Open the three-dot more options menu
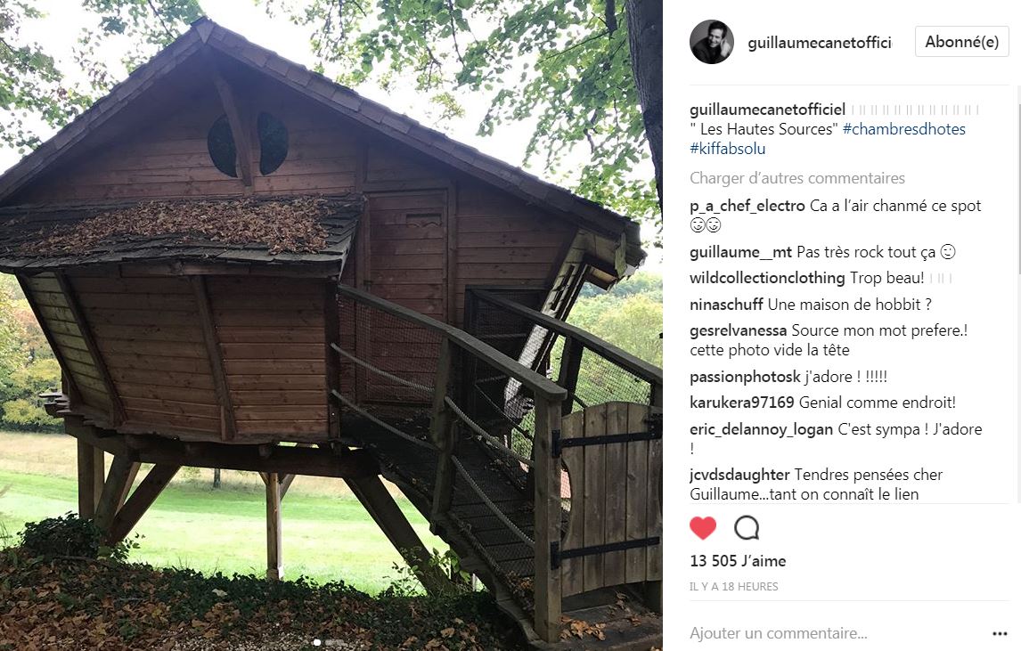The width and height of the screenshot is (1021, 651). [1000, 633]
